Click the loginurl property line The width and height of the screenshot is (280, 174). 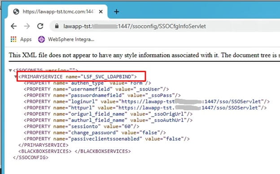[147, 101]
